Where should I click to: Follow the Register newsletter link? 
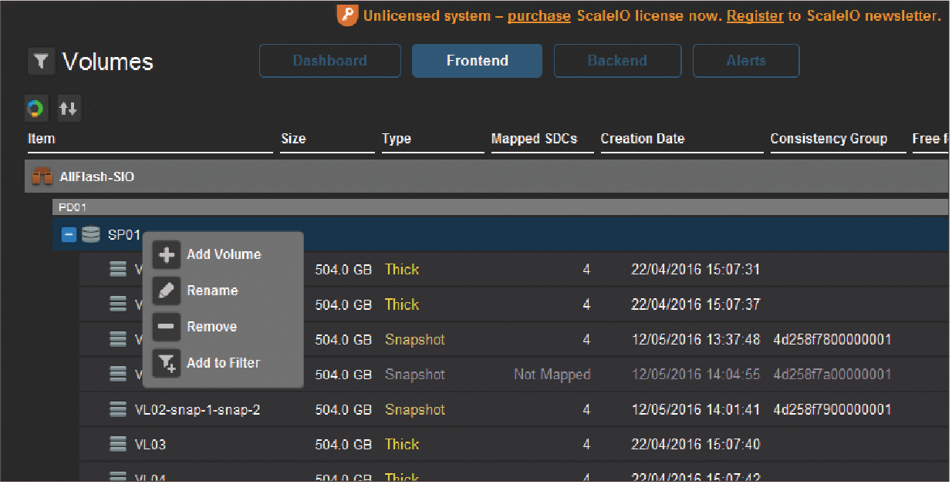(x=755, y=15)
